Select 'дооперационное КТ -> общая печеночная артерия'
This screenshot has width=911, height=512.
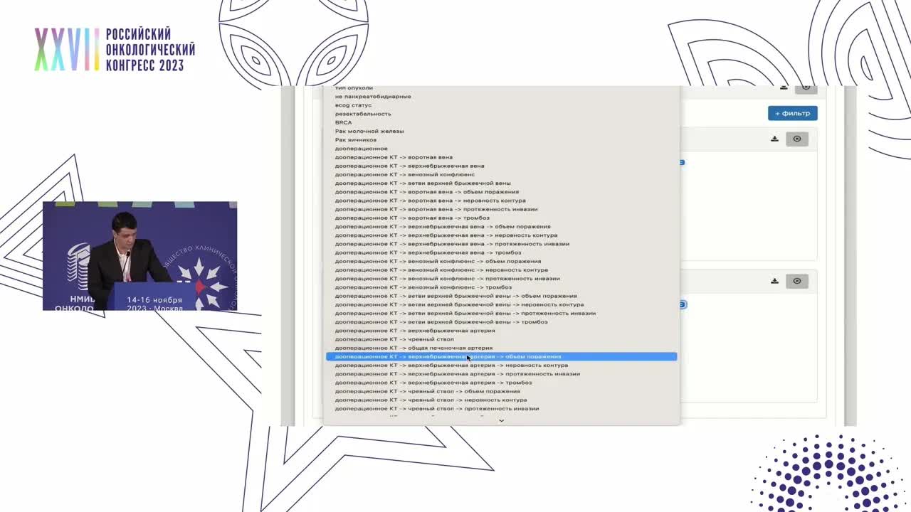(414, 348)
